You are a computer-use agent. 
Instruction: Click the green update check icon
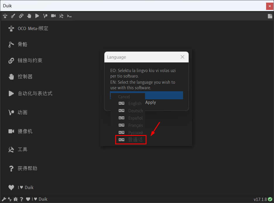(x=270, y=199)
